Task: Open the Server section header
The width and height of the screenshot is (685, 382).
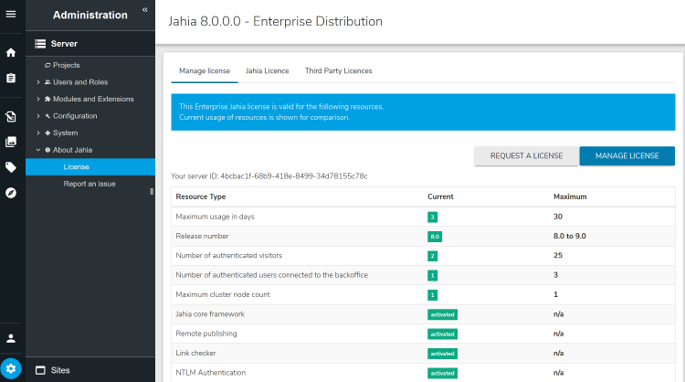Action: coord(90,44)
